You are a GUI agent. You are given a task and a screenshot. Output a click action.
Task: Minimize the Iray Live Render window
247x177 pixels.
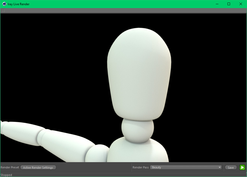coord(217,4)
